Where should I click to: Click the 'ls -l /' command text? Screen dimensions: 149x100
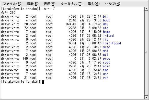[49, 9]
